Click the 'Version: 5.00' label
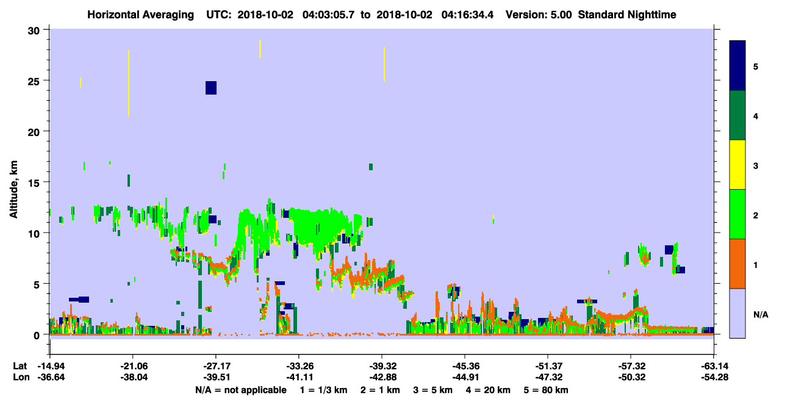 [539, 15]
